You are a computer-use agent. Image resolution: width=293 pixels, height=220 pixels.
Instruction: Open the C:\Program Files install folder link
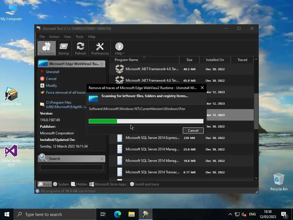(66, 105)
